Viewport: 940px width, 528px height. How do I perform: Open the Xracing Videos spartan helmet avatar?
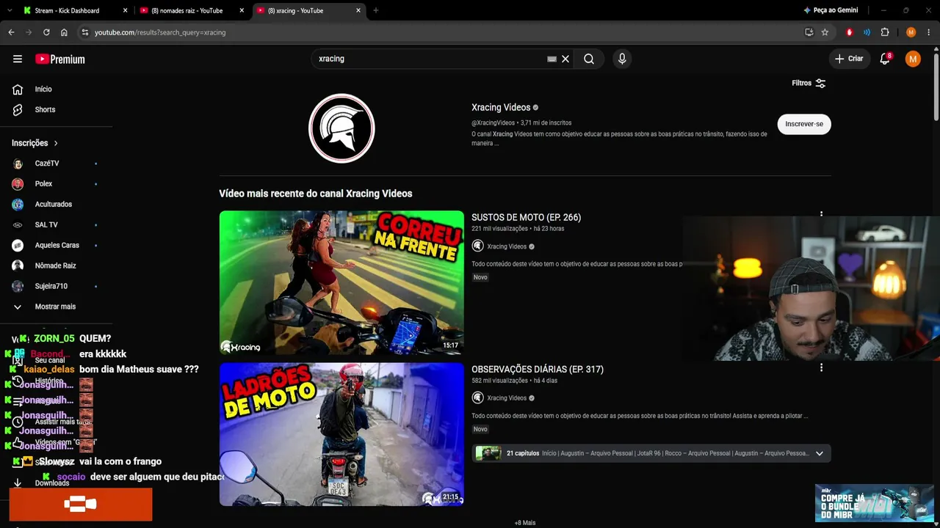point(341,128)
